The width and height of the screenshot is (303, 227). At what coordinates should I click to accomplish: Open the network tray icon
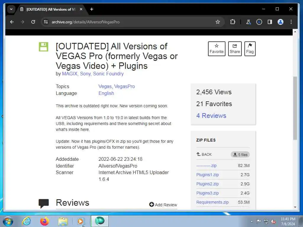point(266,221)
